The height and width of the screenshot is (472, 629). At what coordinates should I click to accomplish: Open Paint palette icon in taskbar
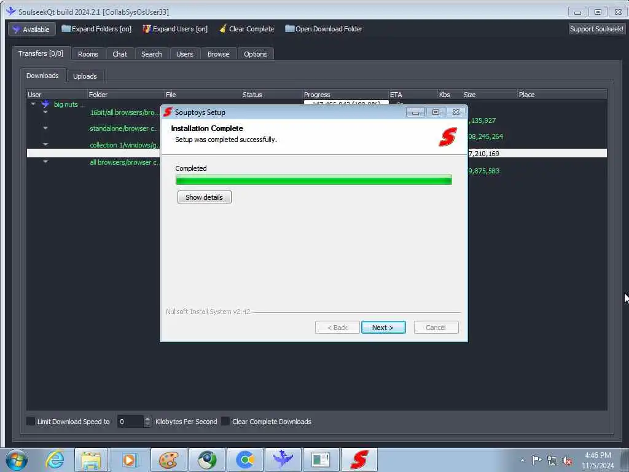point(168,460)
